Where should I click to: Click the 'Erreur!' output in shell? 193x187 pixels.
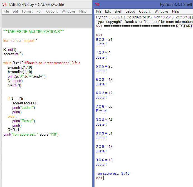101,111
